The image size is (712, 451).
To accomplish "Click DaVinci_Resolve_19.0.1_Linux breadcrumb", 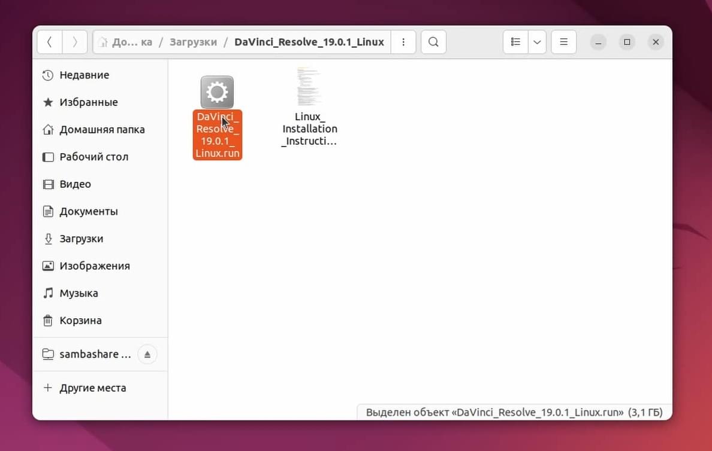I will (x=309, y=42).
